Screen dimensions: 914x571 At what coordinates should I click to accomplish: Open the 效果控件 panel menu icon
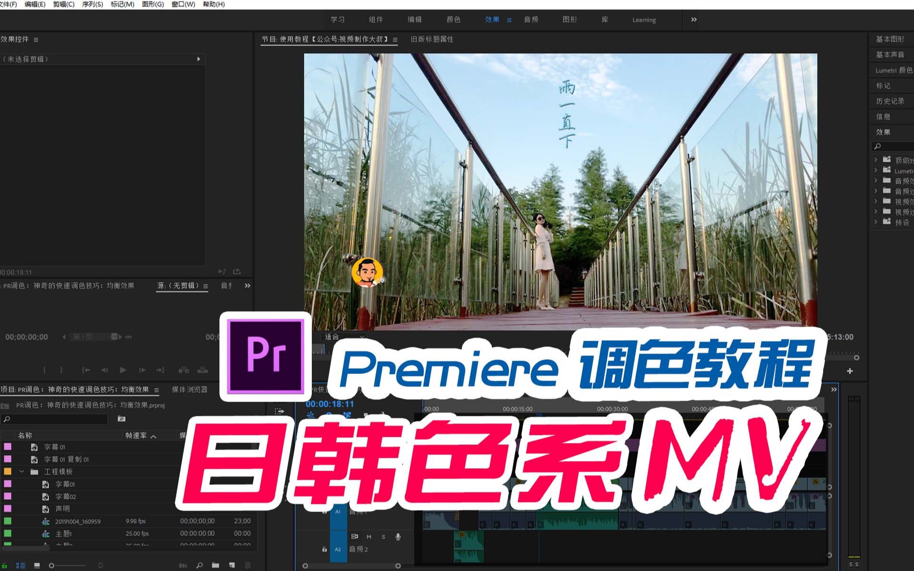tap(36, 39)
